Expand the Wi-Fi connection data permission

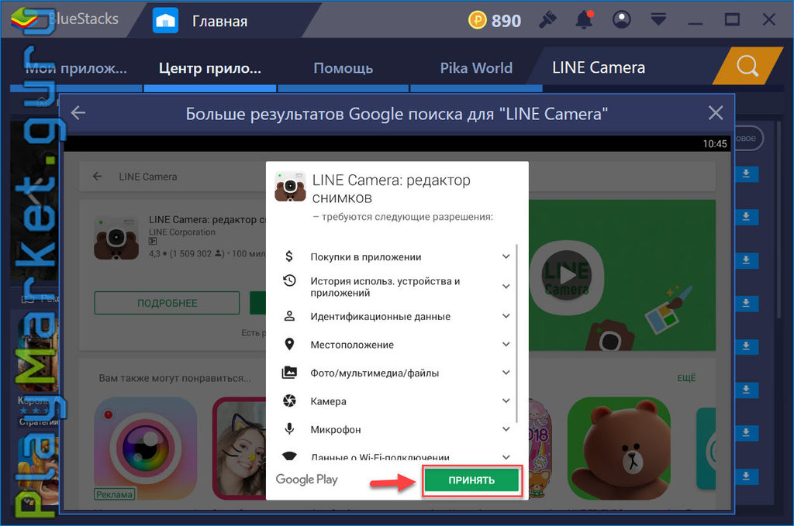tap(506, 457)
